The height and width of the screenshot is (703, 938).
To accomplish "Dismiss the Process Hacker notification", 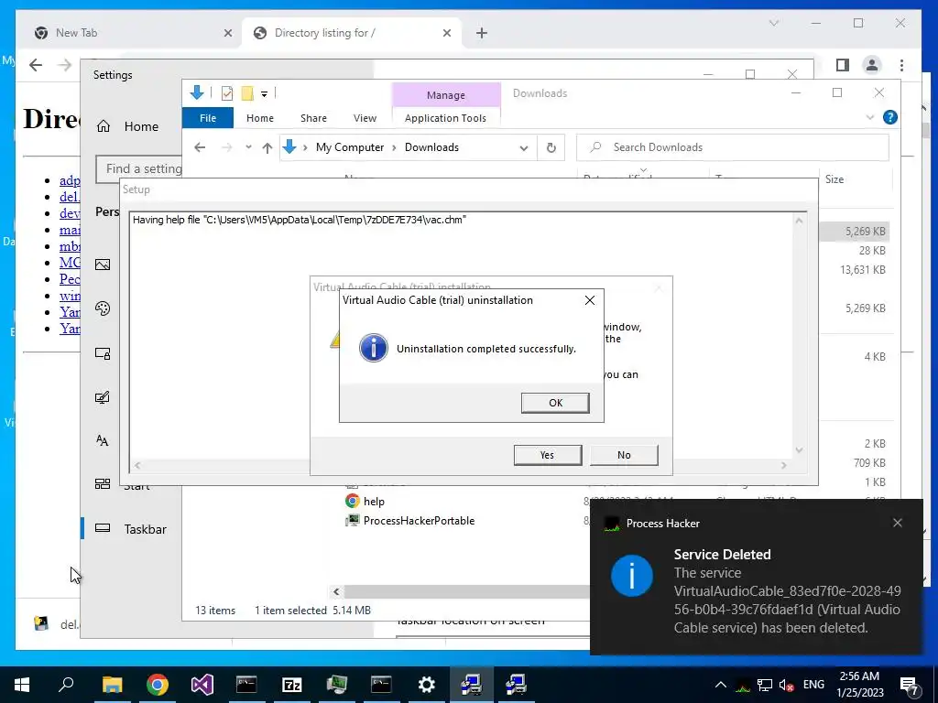I will tap(898, 523).
